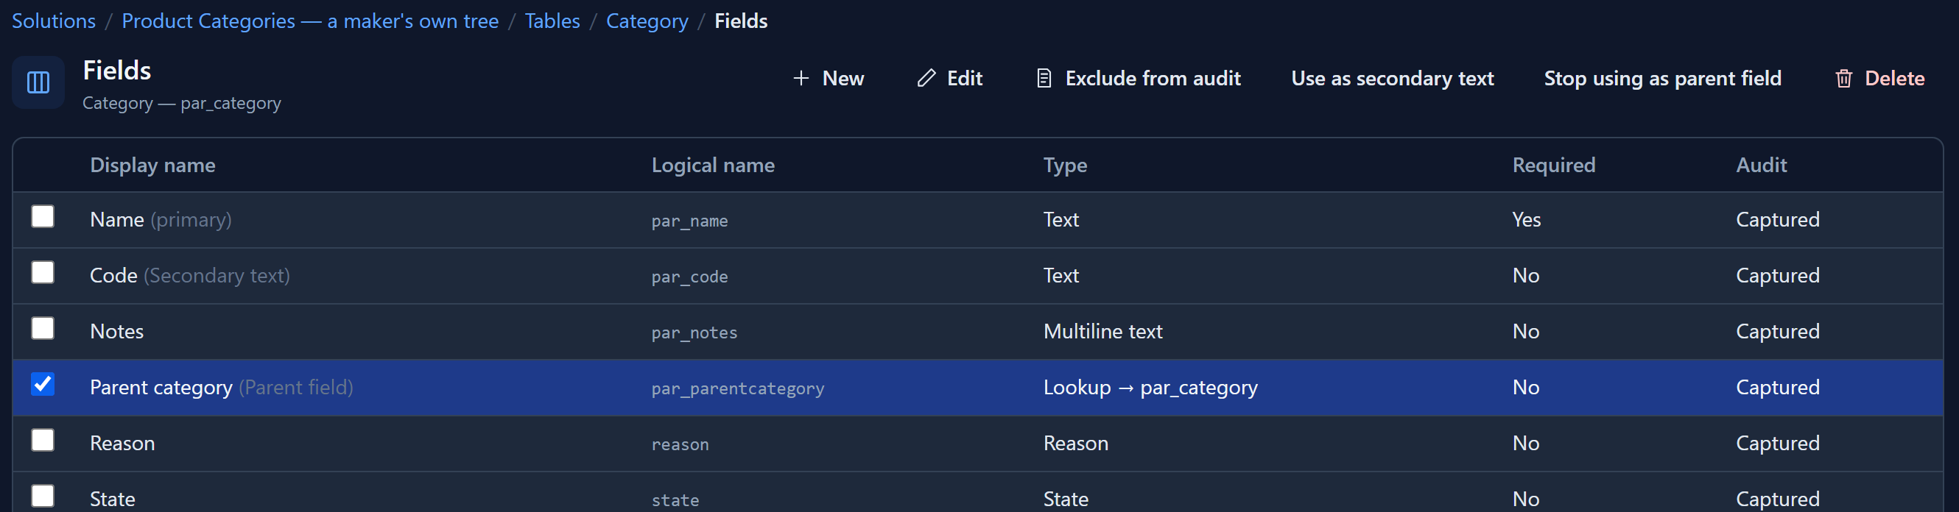Click par_parentcategory logical name
The image size is (1959, 512).
738,389
